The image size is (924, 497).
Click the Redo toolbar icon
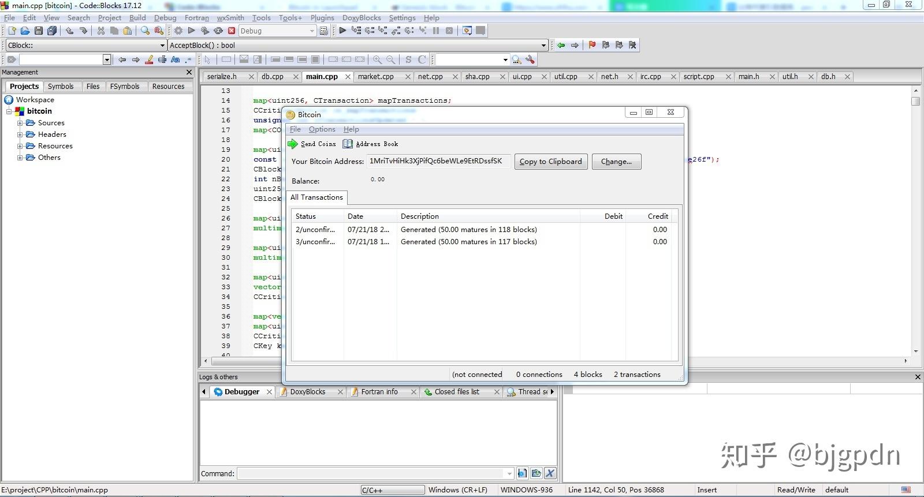point(83,31)
